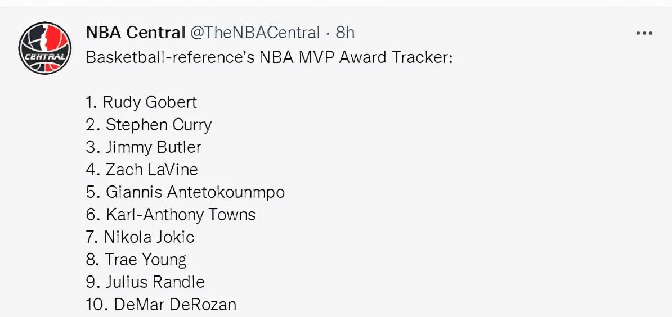This screenshot has height=317, width=672.
Task: Click the Trae Young list entry
Action: [136, 260]
